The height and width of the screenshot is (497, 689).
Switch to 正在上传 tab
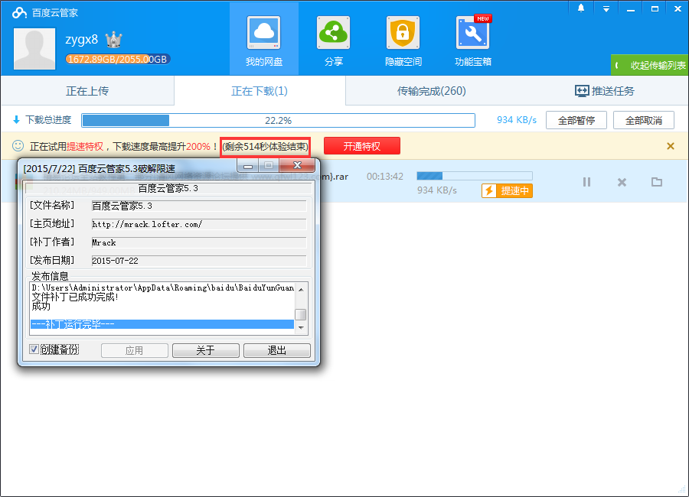point(87,91)
